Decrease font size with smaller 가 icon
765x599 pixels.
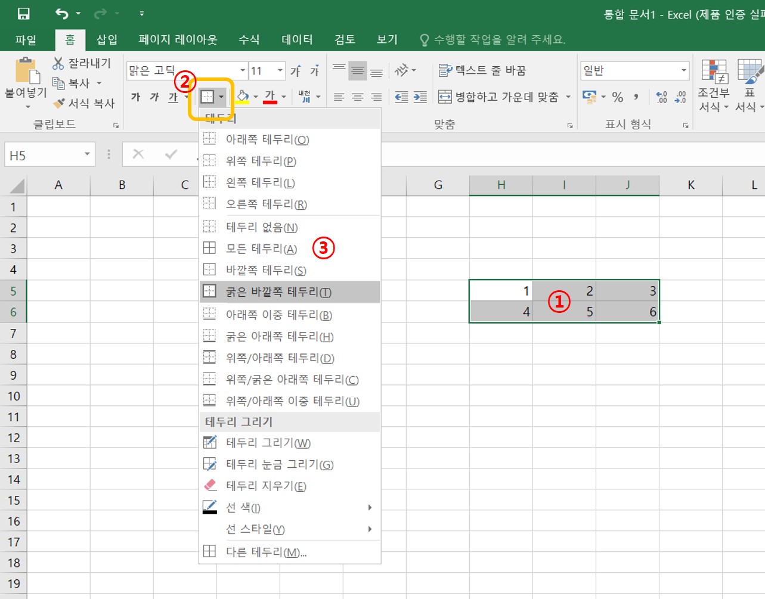(x=315, y=71)
